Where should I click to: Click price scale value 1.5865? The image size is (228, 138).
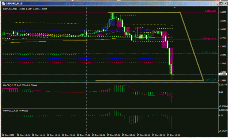(x=223, y=80)
